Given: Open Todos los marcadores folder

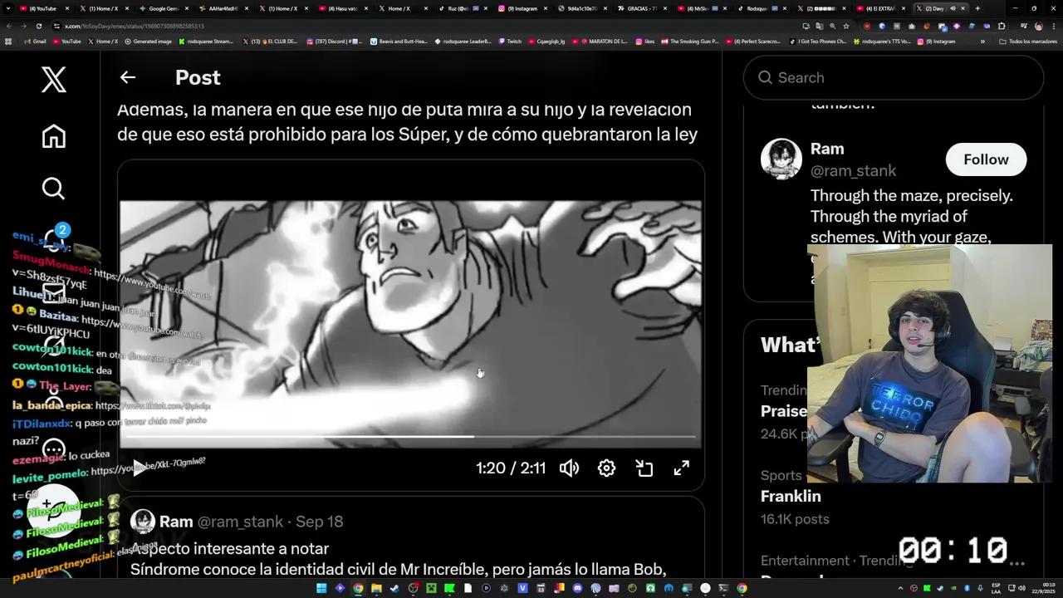Looking at the screenshot, I should click(1028, 41).
